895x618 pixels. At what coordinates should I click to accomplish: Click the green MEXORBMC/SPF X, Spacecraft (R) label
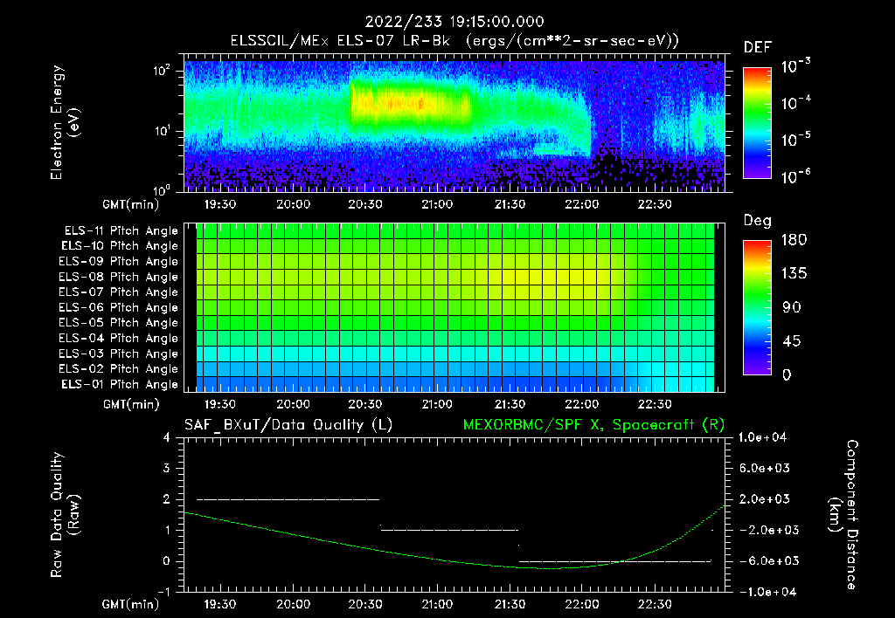click(x=593, y=425)
